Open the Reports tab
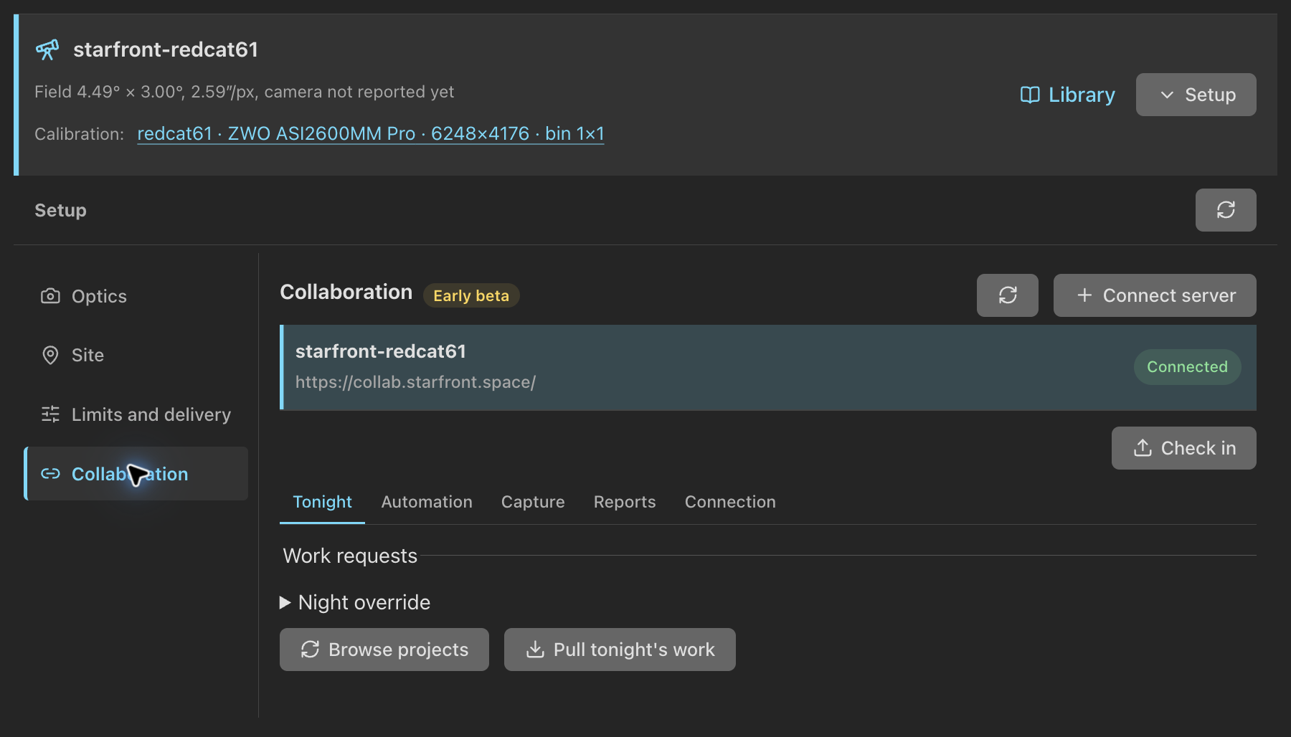Image resolution: width=1291 pixels, height=737 pixels. pyautogui.click(x=625, y=502)
